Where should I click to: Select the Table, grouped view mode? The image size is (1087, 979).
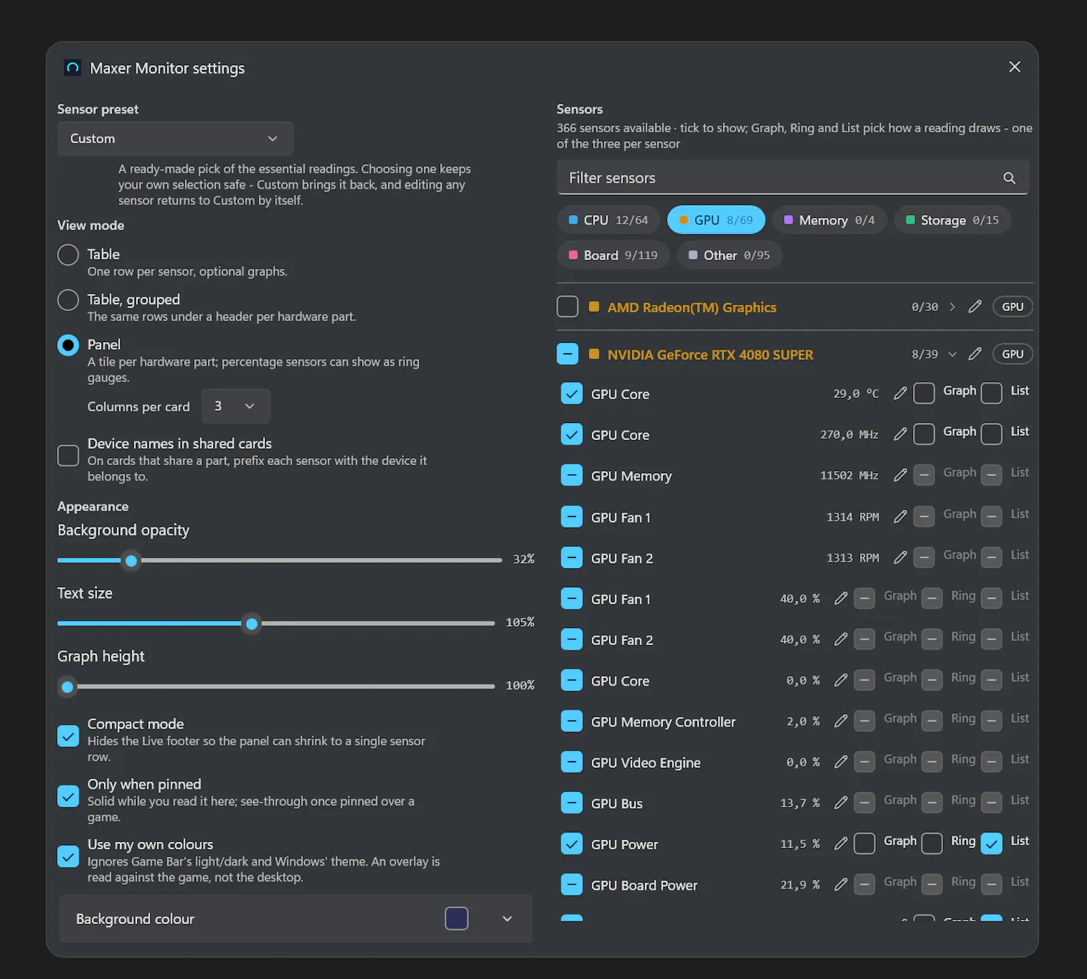68,299
